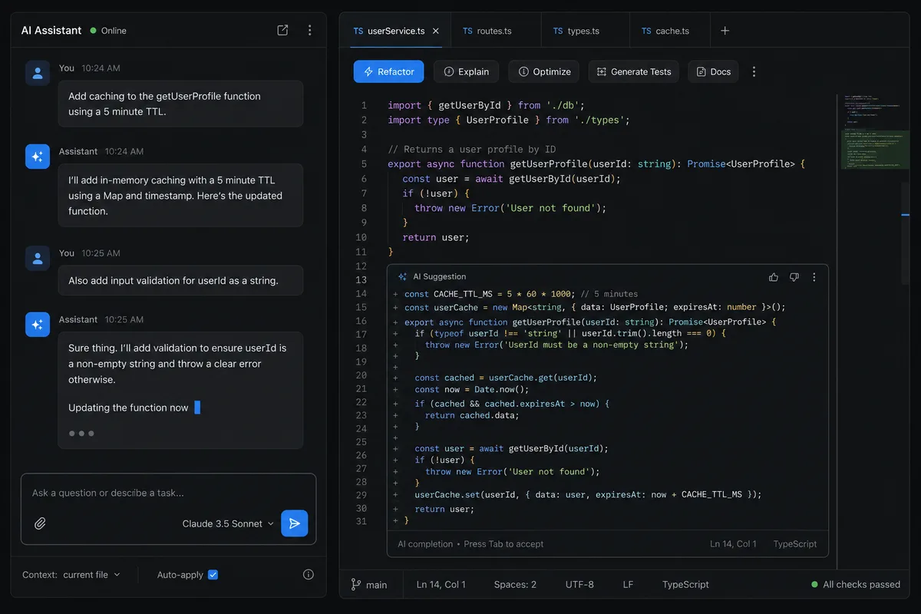Image resolution: width=921 pixels, height=614 pixels.
Task: Open the context info icon
Action: pyautogui.click(x=309, y=574)
